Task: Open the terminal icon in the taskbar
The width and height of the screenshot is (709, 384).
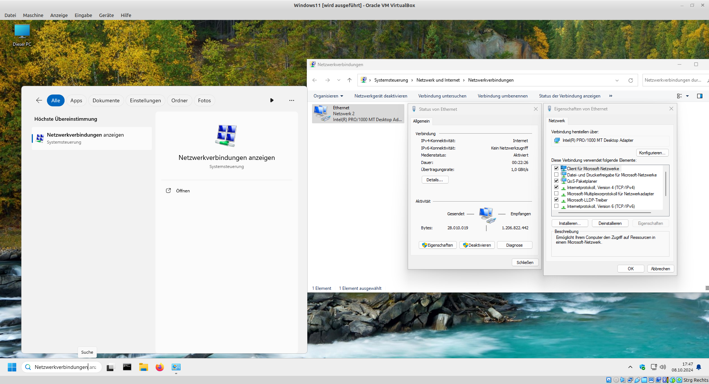Action: tap(127, 367)
